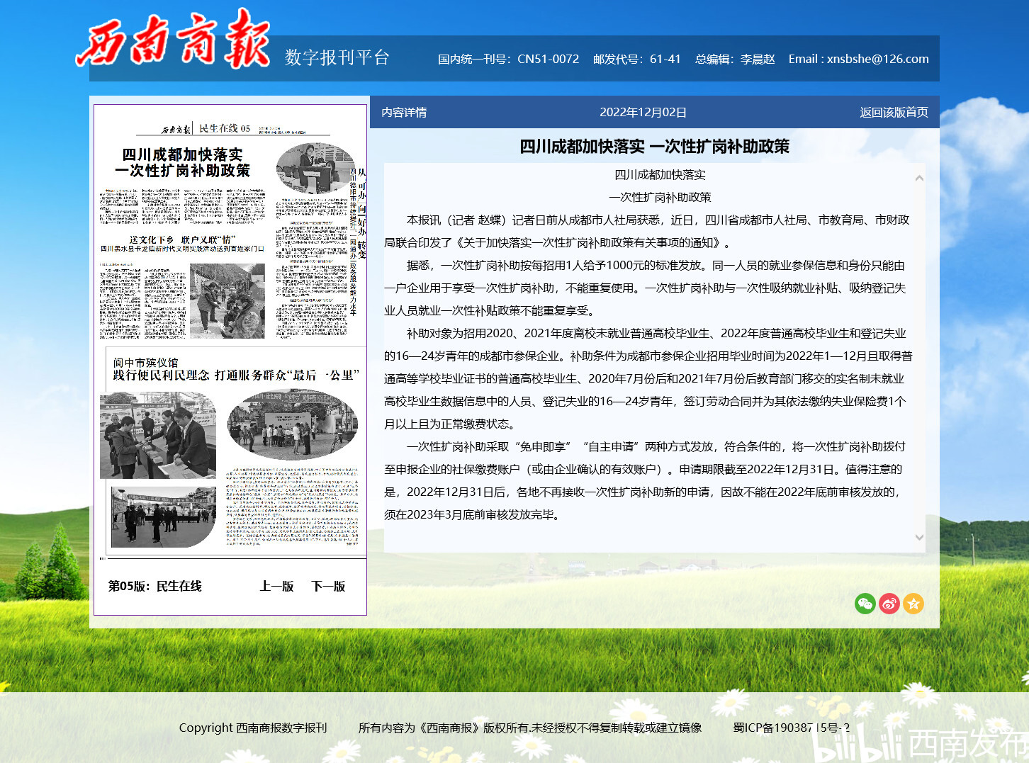Click 国内统一刊号 CN51-0072 text
This screenshot has width=1029, height=763.
pos(508,59)
